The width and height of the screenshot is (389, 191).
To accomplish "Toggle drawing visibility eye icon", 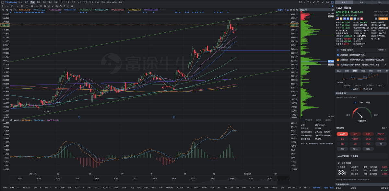I will point(56,6).
